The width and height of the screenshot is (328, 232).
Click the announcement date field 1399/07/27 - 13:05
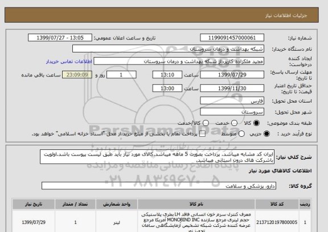click(x=60, y=38)
